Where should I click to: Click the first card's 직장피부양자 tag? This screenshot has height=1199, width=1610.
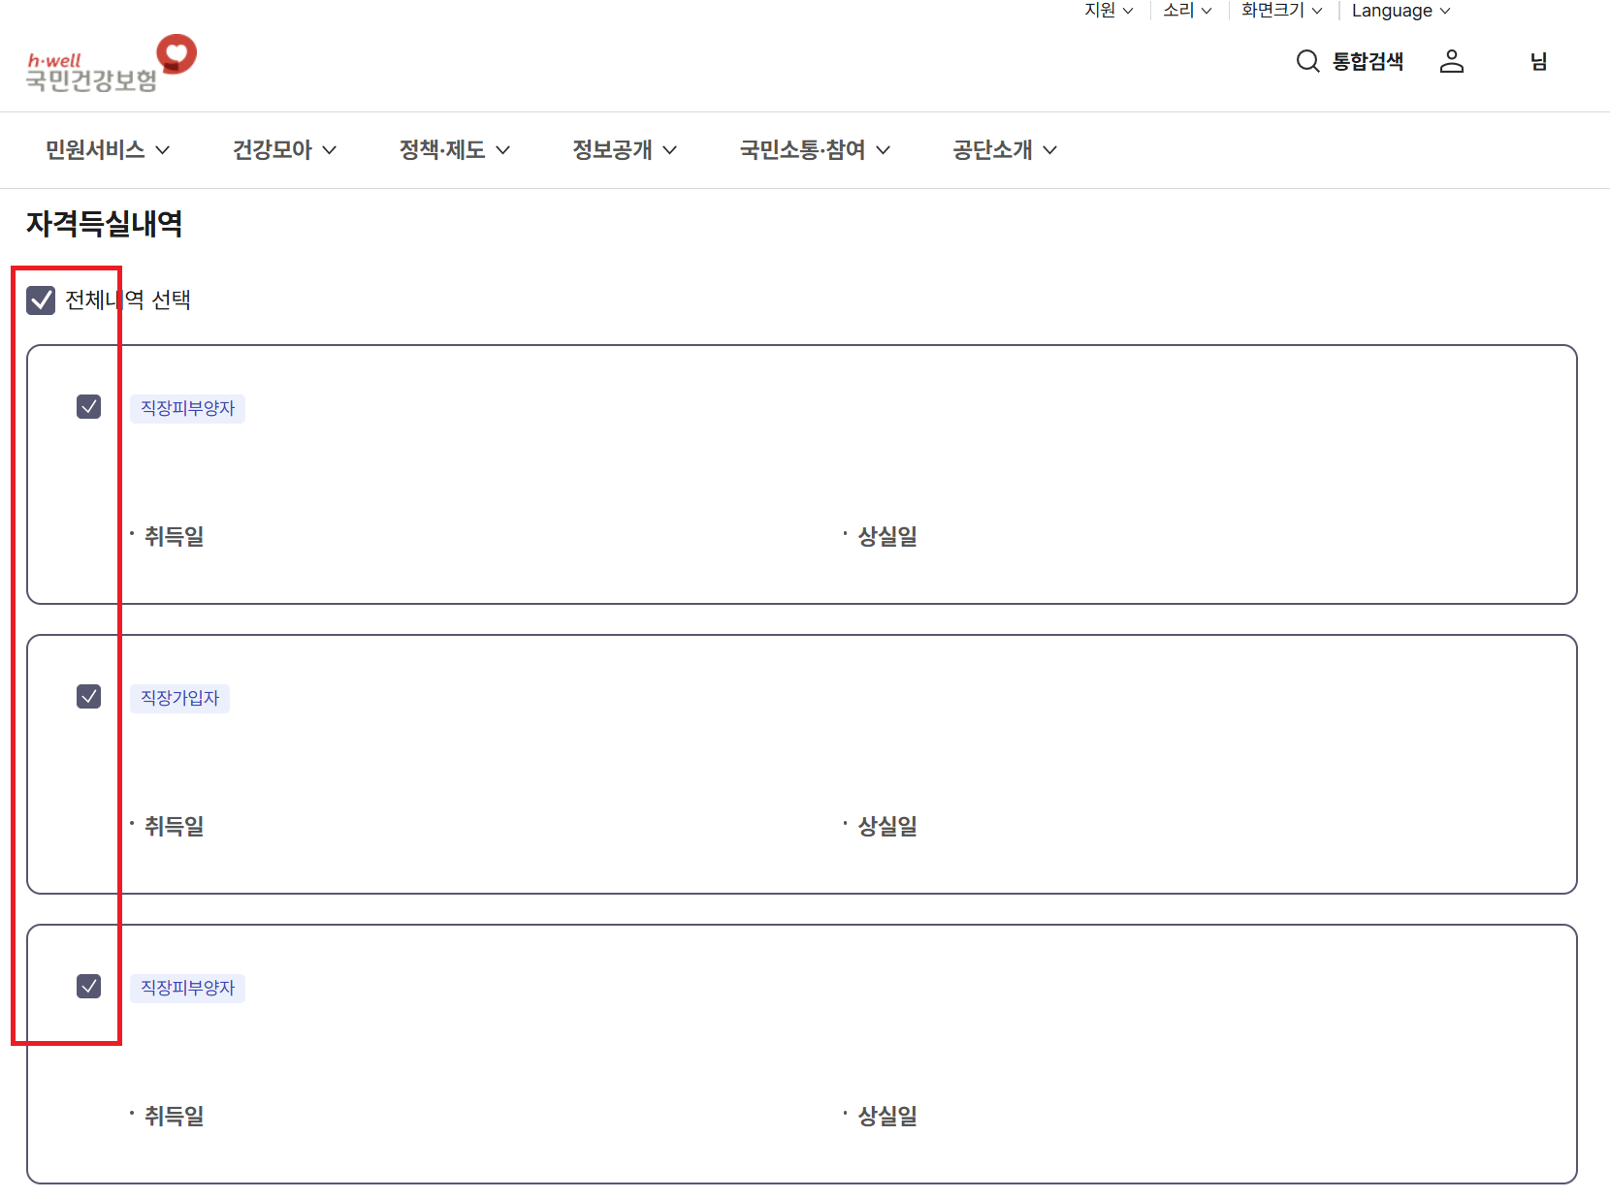pos(188,408)
